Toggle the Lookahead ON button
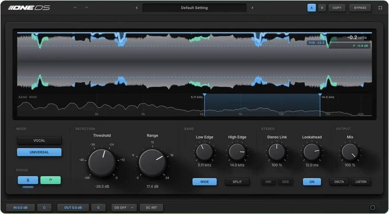The image size is (389, 214). 312,182
